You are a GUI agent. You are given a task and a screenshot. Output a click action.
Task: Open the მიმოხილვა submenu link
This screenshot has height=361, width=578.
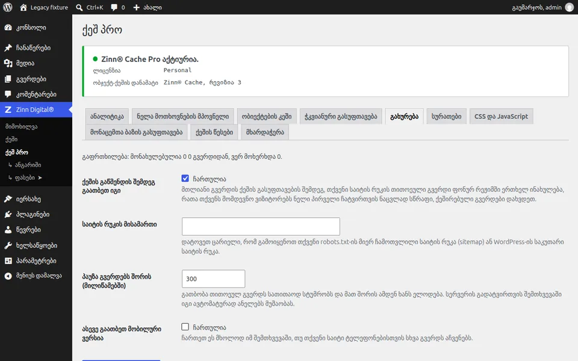22,126
